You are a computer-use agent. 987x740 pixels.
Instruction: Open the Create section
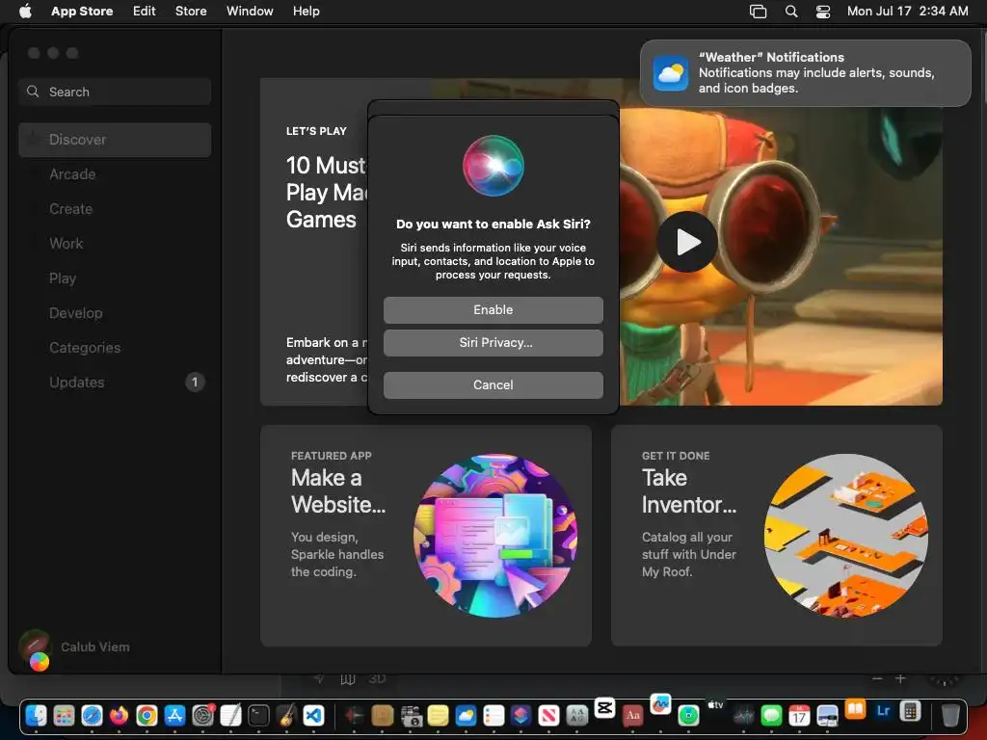point(115,209)
